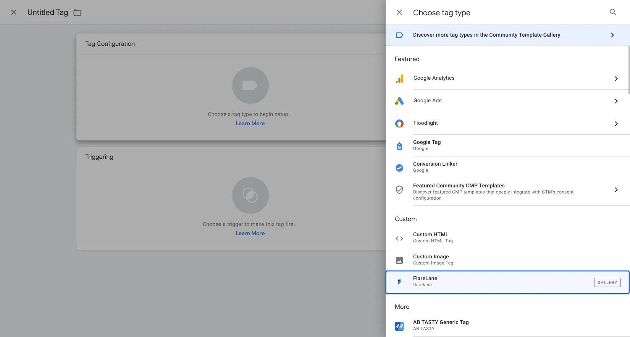Open Learn More link under Tag Configuration
Viewport: 630px width, 337px height.
(250, 123)
